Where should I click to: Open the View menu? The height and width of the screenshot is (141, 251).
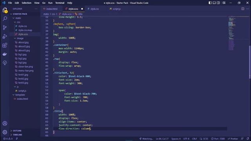[36, 3]
